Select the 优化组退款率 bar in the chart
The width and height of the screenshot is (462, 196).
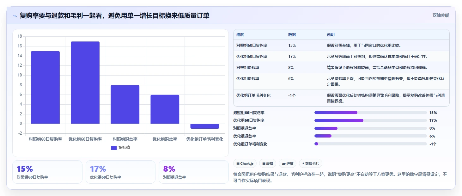pyautogui.click(x=165, y=109)
